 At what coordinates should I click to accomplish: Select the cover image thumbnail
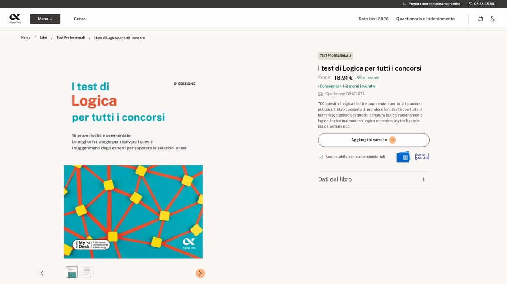coord(71,272)
